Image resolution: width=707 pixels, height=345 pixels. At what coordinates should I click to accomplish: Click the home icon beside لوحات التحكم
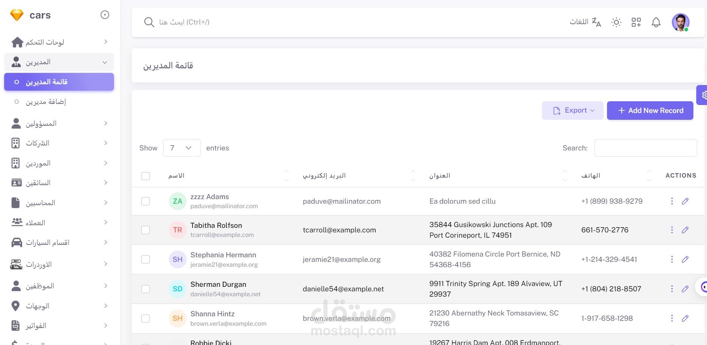pyautogui.click(x=17, y=42)
